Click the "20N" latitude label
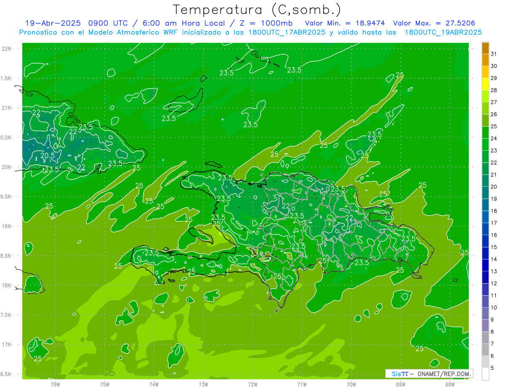Screen dimensions: 505x390 click(x=7, y=167)
